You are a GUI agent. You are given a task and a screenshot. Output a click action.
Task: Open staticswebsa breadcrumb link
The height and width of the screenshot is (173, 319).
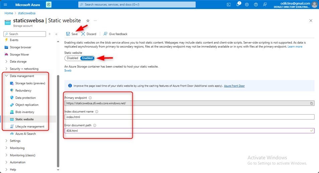(x=27, y=13)
